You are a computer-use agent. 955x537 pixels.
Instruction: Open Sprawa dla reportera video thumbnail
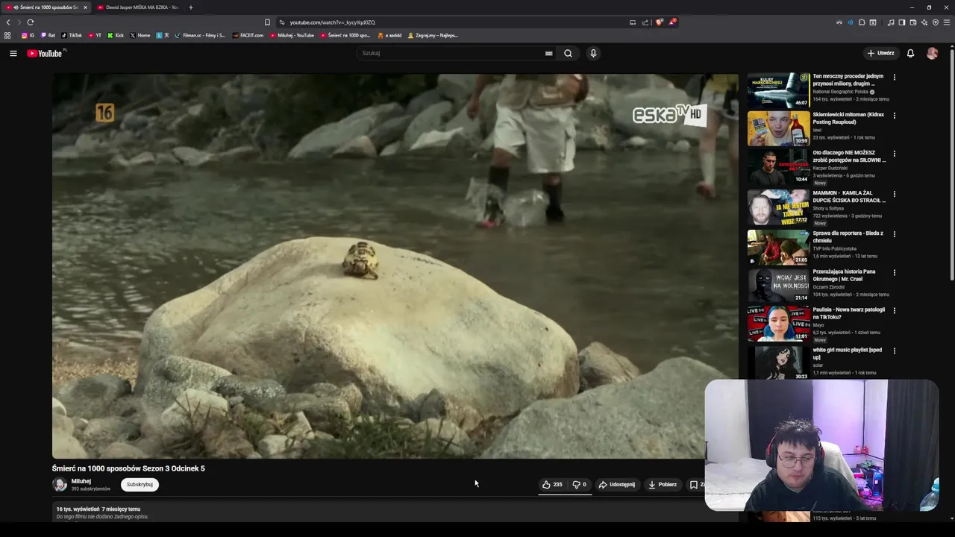click(778, 246)
